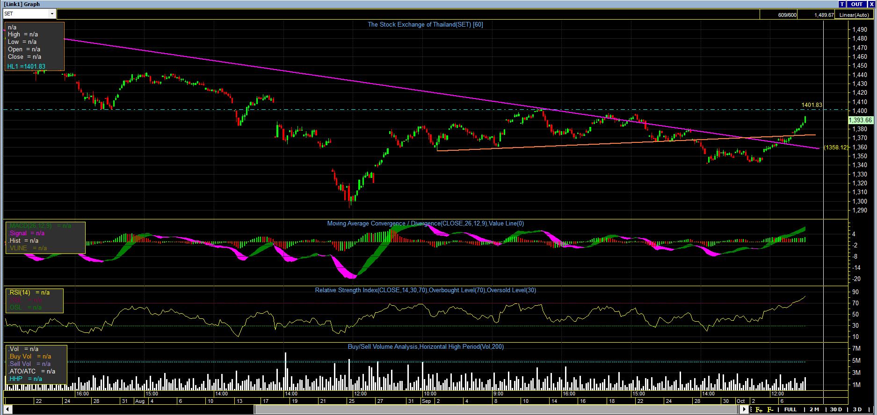Click the 'High = n/a' legend entry
The height and width of the screenshot is (415, 877).
click(x=23, y=35)
